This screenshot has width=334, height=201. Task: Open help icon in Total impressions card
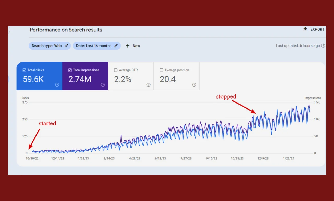point(103,85)
